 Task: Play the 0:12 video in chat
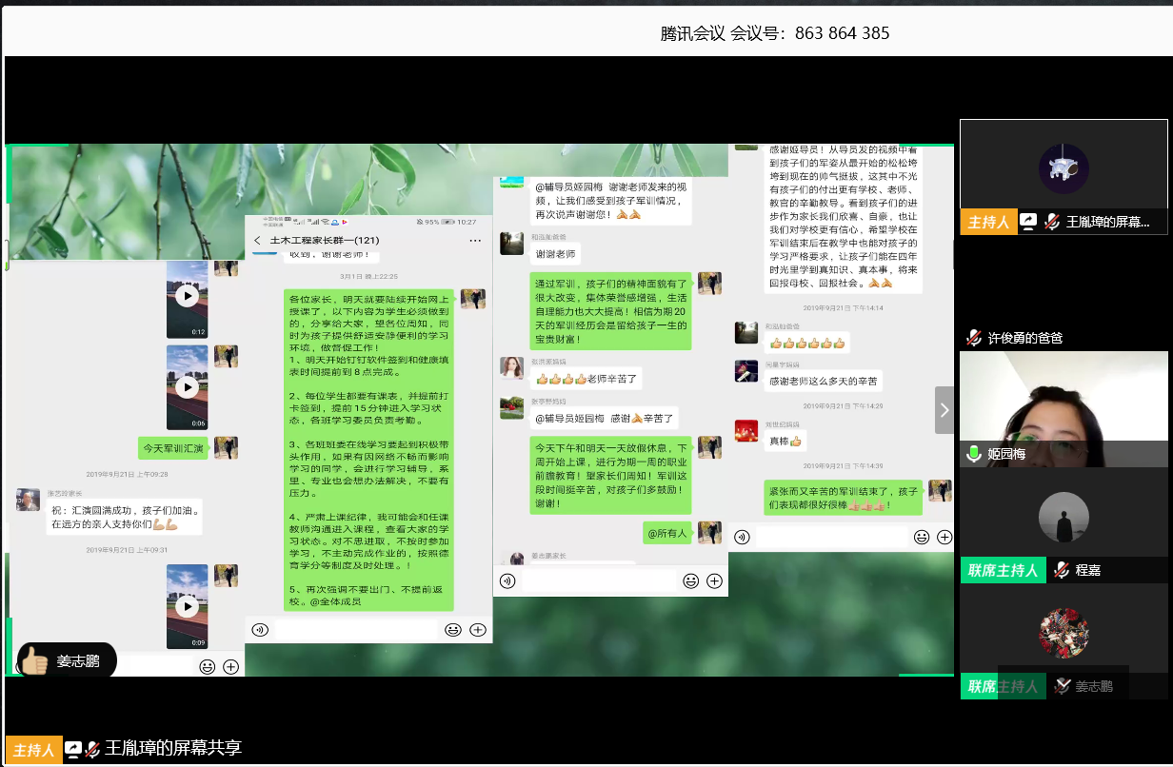pos(188,296)
